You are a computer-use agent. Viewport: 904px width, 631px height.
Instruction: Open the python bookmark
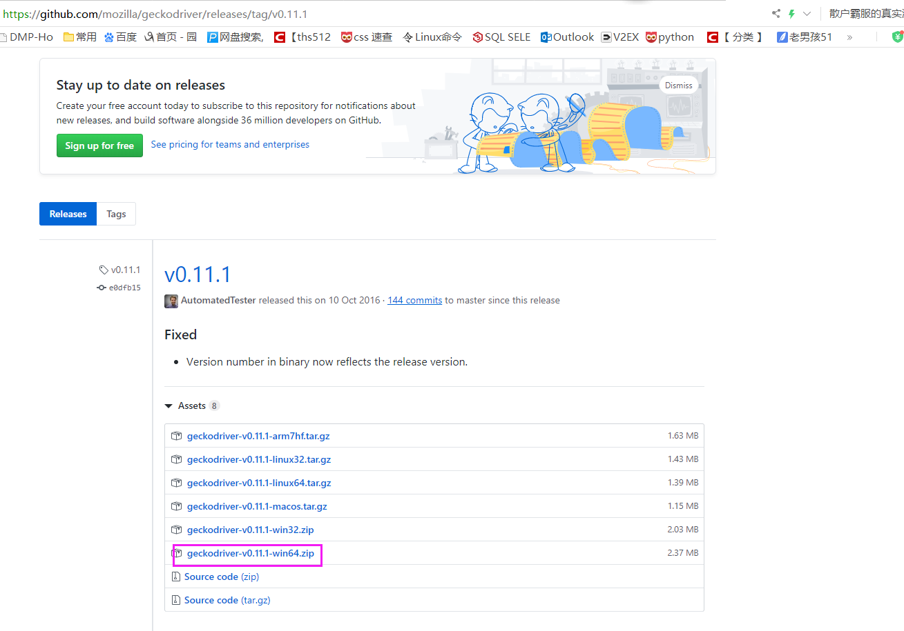[670, 37]
